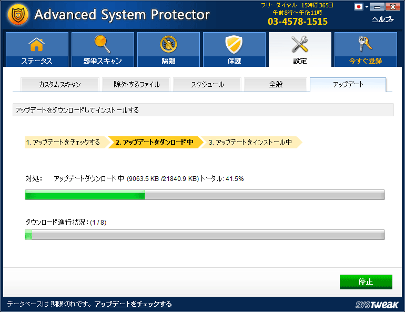Click the Systweak logo
The width and height of the screenshot is (405, 312).
(x=377, y=305)
